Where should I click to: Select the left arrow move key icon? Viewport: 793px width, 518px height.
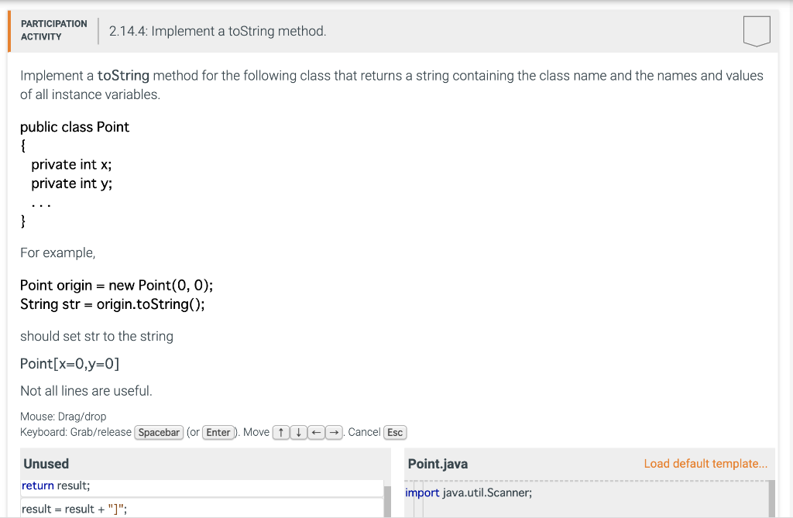(x=315, y=432)
